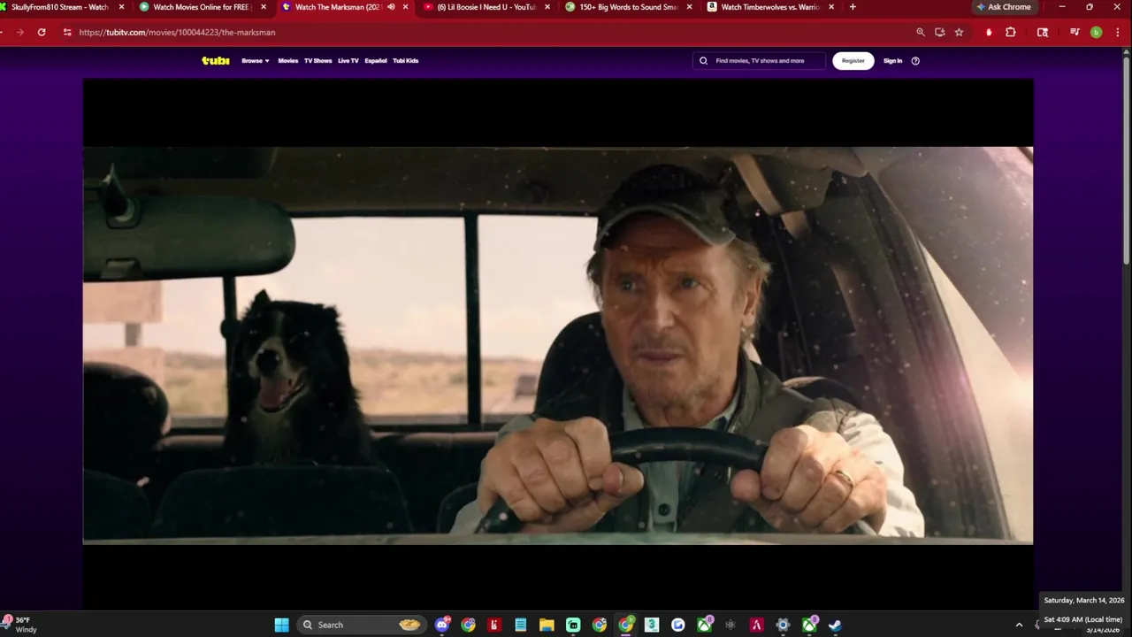The image size is (1132, 637).
Task: Click the Tubi logo
Action: point(215,60)
